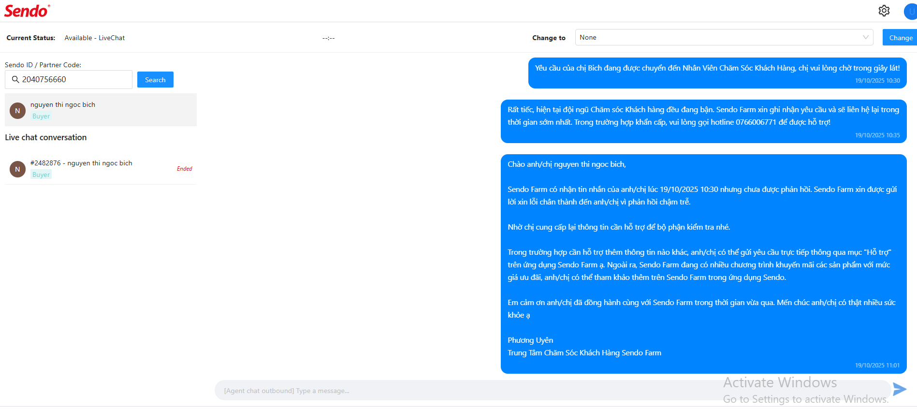Click the N avatar beside nguyen thi ngoc bich buyer
This screenshot has height=409, width=917.
pos(18,111)
